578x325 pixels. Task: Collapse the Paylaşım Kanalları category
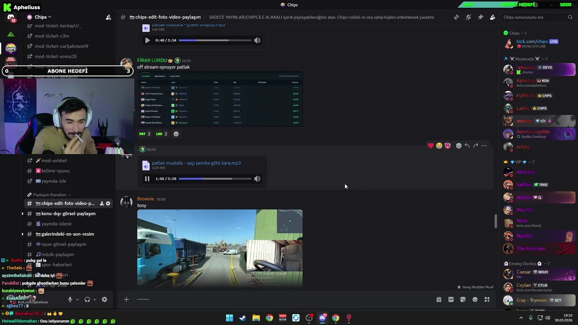click(x=50, y=195)
